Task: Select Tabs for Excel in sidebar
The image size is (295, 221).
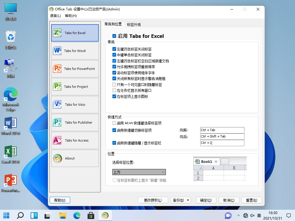Action: click(75, 33)
